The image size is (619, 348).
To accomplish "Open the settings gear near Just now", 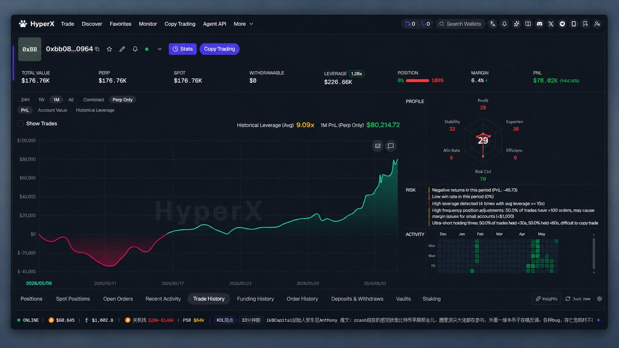I will (599, 299).
